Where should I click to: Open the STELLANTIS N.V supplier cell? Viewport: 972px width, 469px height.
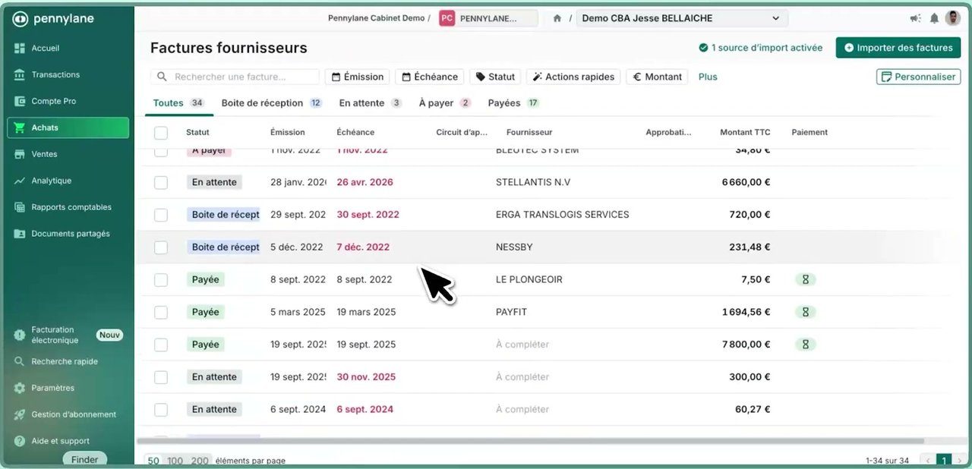click(533, 182)
